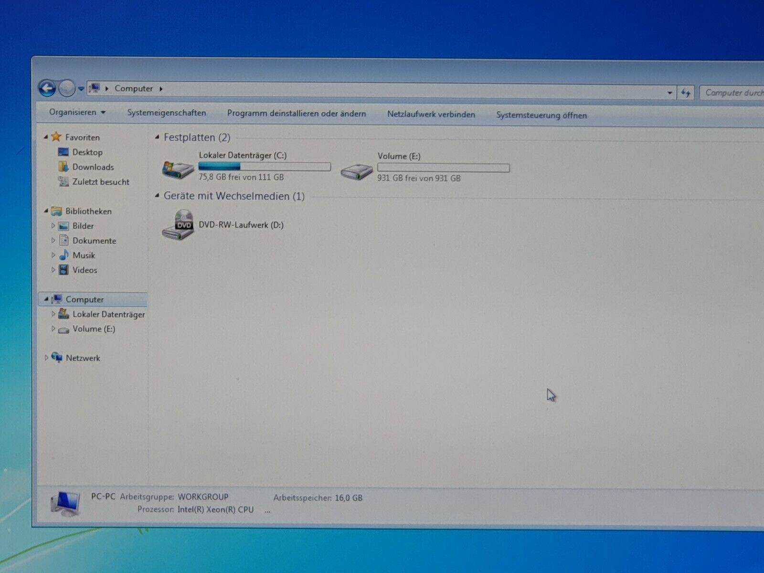This screenshot has width=764, height=573.
Task: Click Systemsteuerung öffnen button
Action: coord(541,115)
